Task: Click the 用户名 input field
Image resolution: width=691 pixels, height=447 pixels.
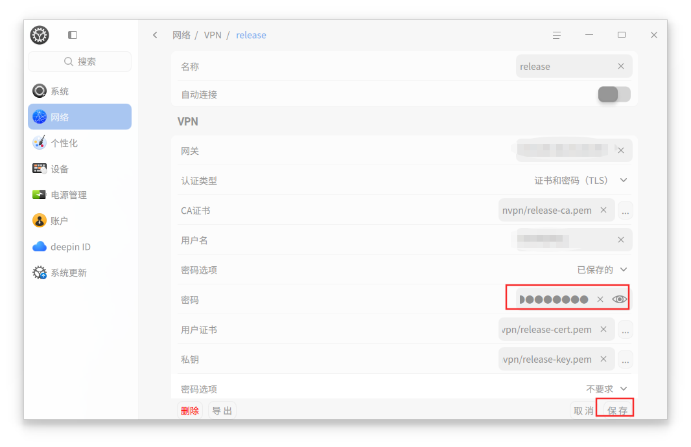Action: click(x=574, y=240)
